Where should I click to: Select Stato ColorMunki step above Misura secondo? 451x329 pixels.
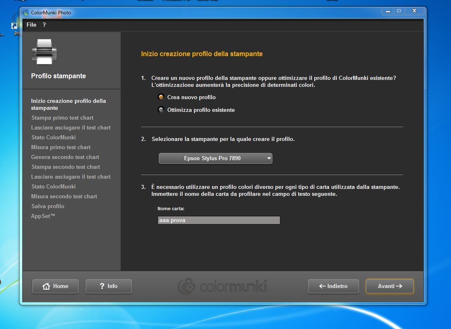pyautogui.click(x=54, y=186)
